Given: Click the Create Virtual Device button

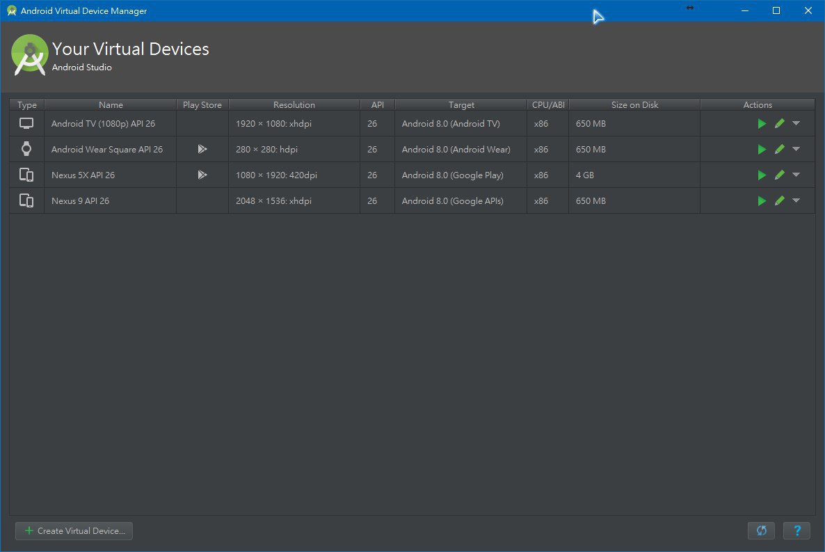Looking at the screenshot, I should 74,531.
